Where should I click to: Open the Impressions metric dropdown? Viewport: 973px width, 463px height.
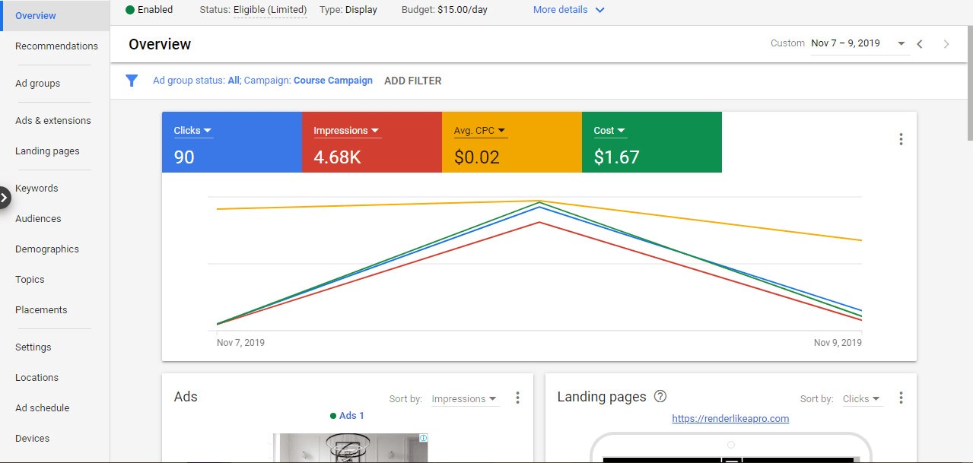[347, 131]
